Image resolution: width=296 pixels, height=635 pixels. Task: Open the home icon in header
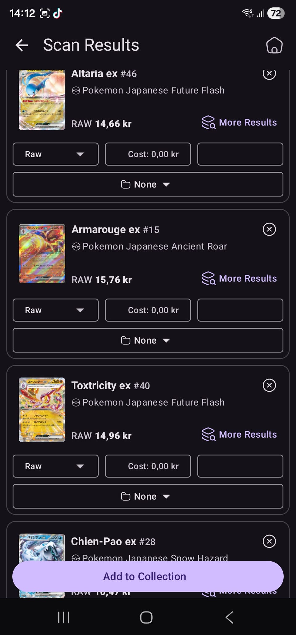[x=274, y=45]
